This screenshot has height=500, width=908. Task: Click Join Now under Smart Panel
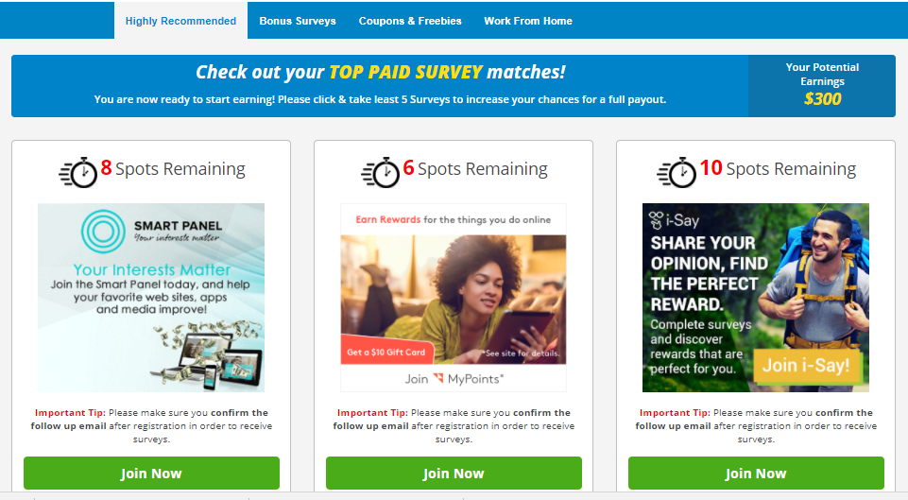(151, 473)
